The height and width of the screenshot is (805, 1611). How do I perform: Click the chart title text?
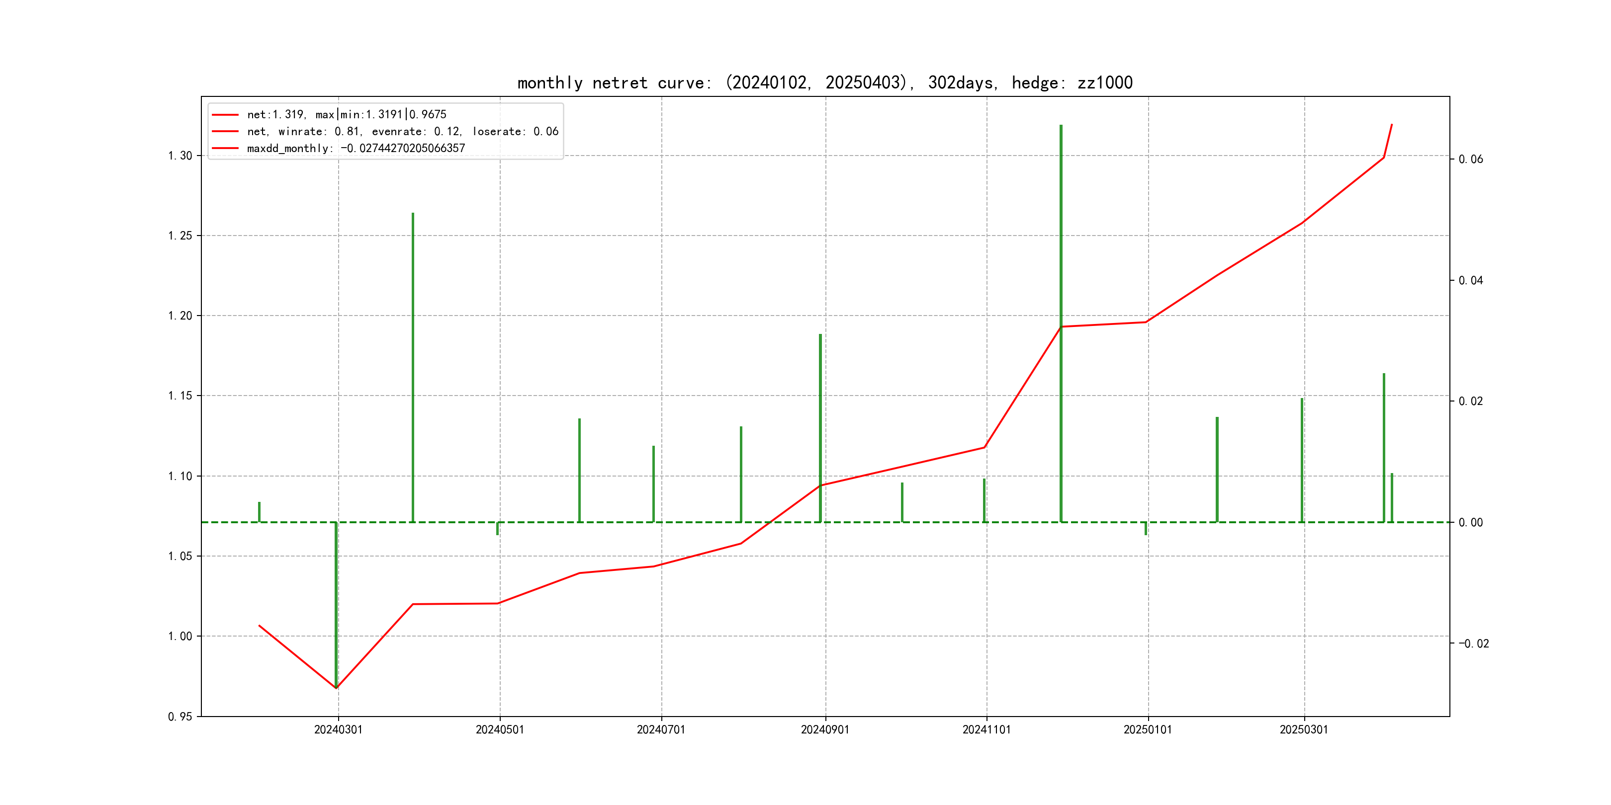[824, 82]
